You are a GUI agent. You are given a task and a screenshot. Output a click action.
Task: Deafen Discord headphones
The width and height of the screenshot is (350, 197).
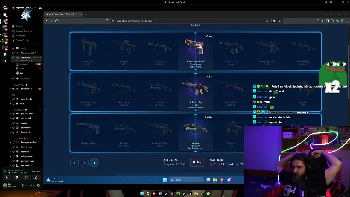coord(30,185)
